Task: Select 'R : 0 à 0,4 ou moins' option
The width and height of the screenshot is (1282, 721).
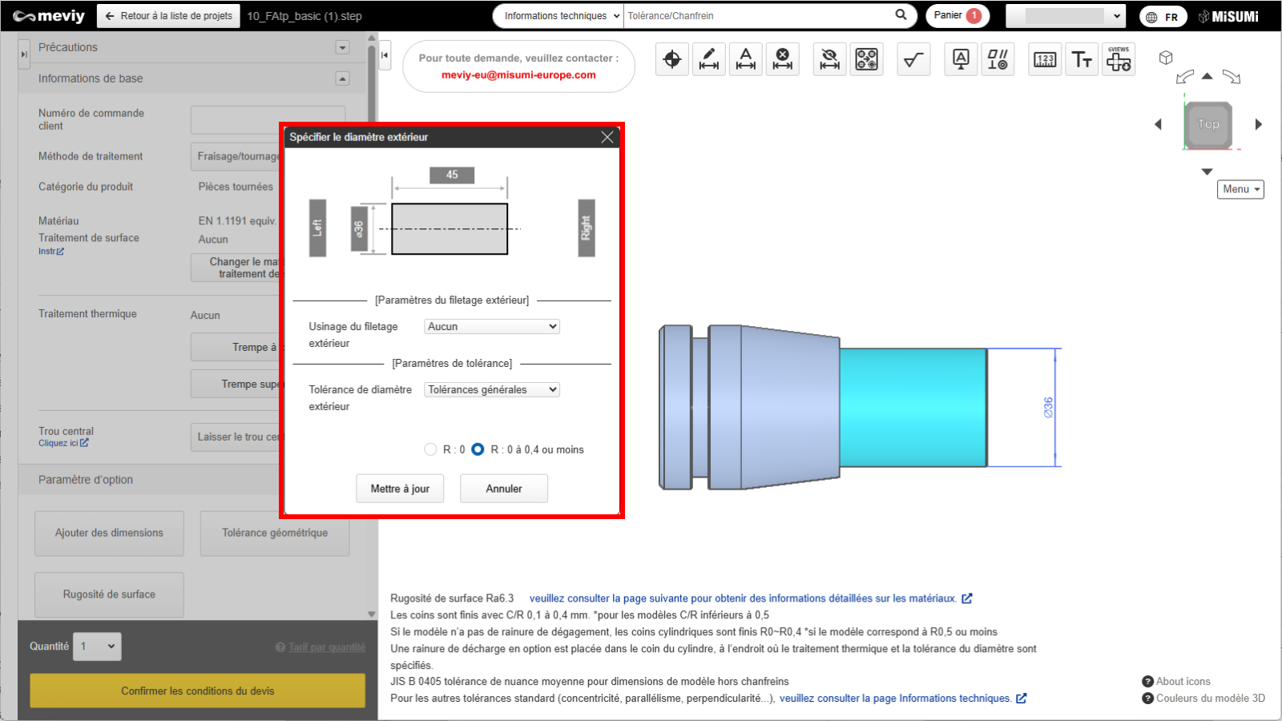Action: pyautogui.click(x=478, y=449)
